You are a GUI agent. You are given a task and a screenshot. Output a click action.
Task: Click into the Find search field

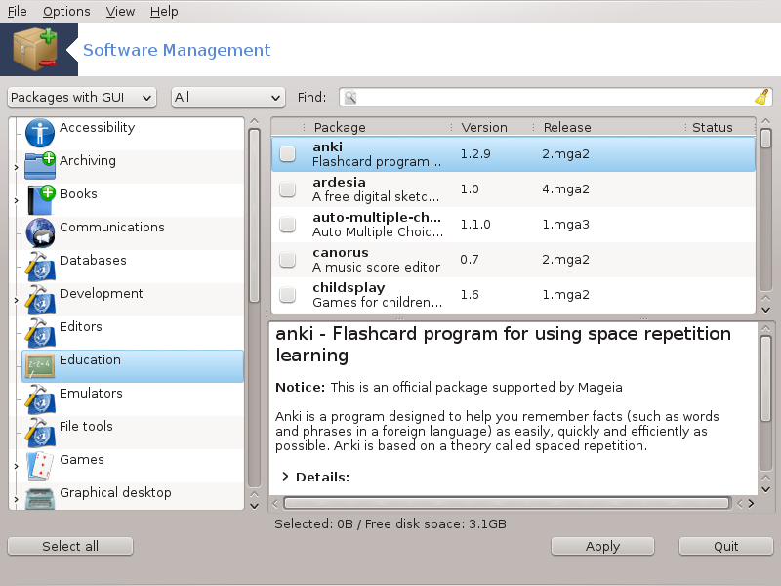click(555, 97)
